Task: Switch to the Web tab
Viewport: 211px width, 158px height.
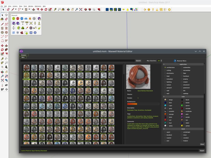Action: (23, 58)
